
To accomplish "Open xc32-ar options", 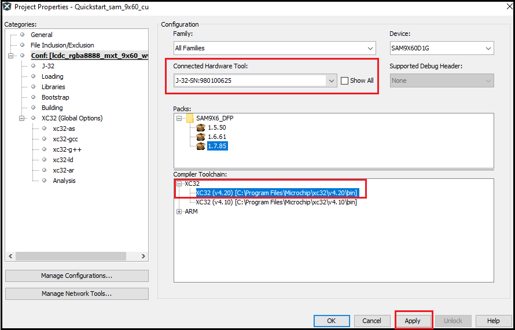I will (x=64, y=170).
